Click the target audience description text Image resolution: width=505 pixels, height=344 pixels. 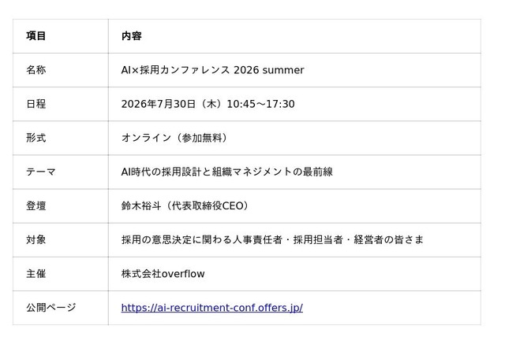[272, 239]
